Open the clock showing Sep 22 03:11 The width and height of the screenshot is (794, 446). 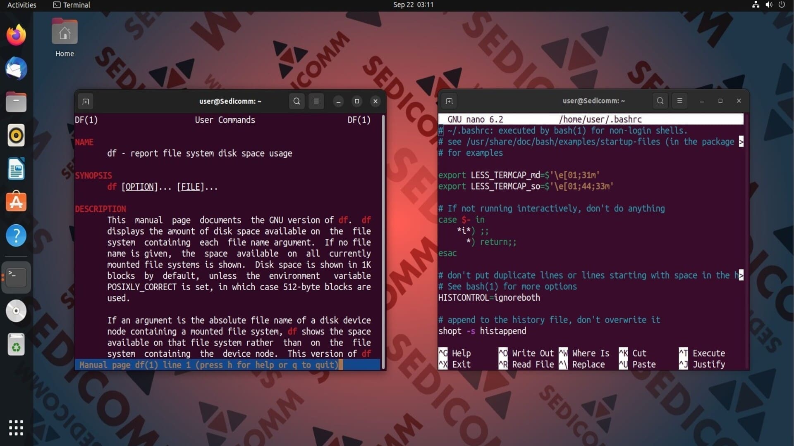click(413, 5)
